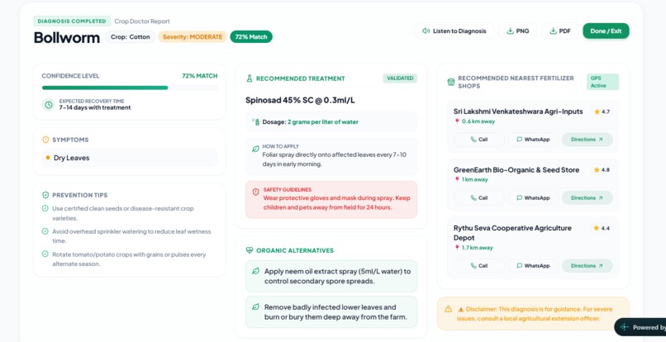Click the DIAGNOSIS COMPLETED badge

72,21
